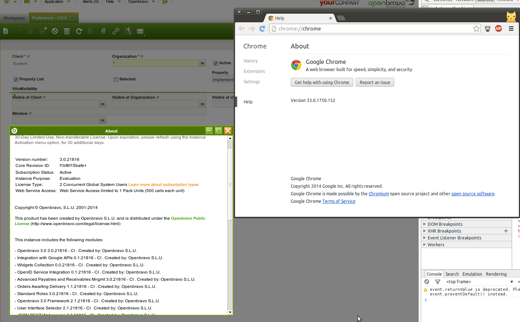Open the Terms of Service link
Image resolution: width=520 pixels, height=322 pixels.
point(339,201)
